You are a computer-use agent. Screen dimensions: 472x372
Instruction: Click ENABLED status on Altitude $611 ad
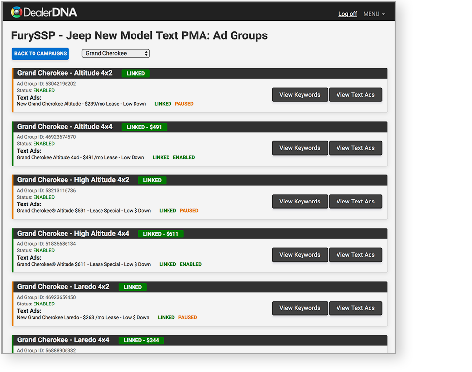pyautogui.click(x=190, y=264)
